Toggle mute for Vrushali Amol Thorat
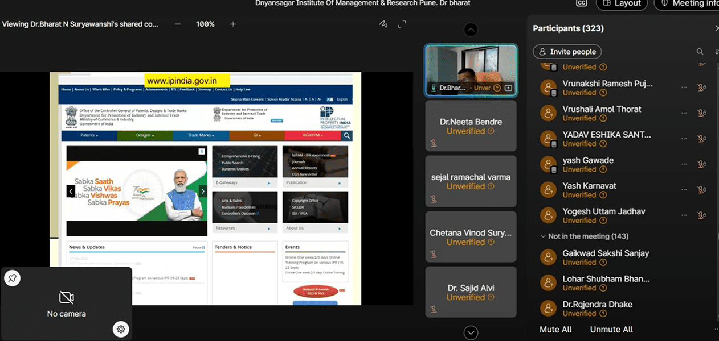Screen dimensions: 719x341 point(702,113)
